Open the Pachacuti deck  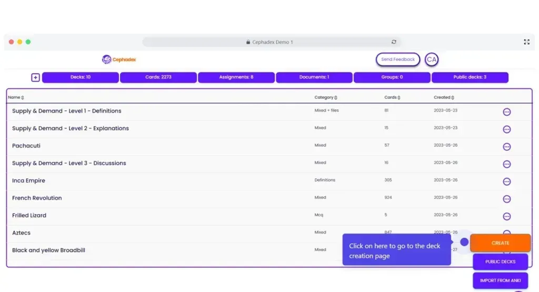26,146
